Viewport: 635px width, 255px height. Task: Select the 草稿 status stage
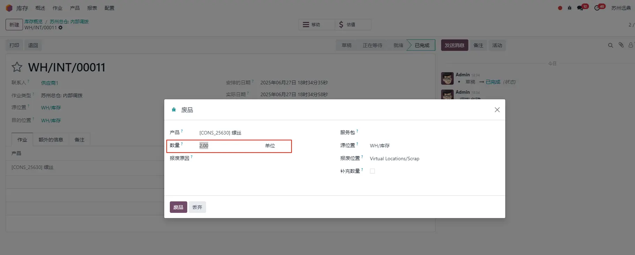(x=347, y=45)
